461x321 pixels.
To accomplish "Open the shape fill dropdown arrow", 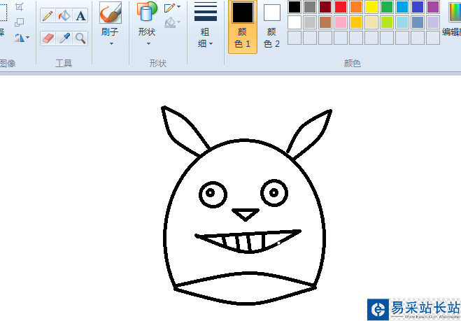I will coord(179,22).
